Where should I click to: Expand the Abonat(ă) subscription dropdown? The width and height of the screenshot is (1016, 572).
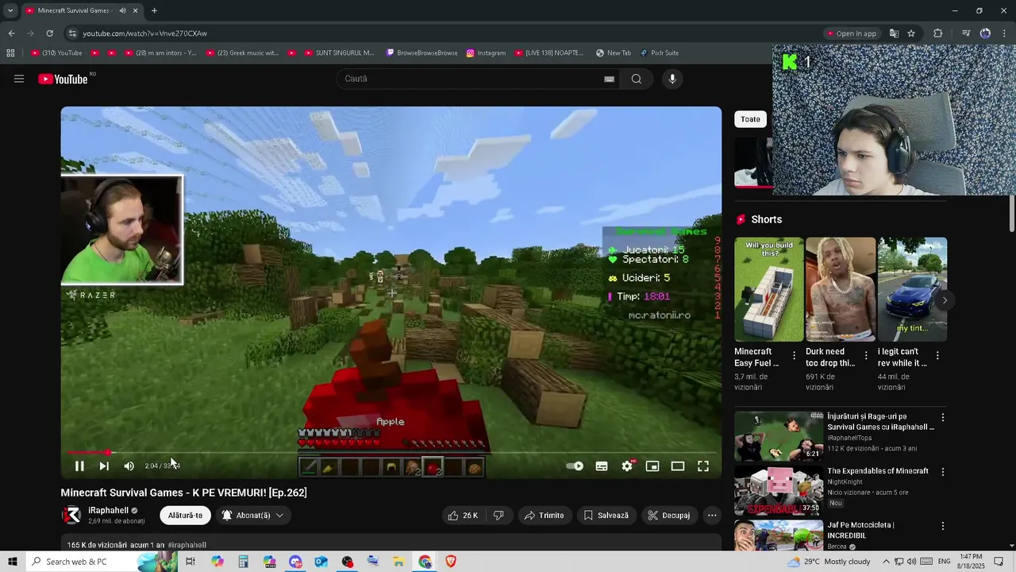point(252,515)
